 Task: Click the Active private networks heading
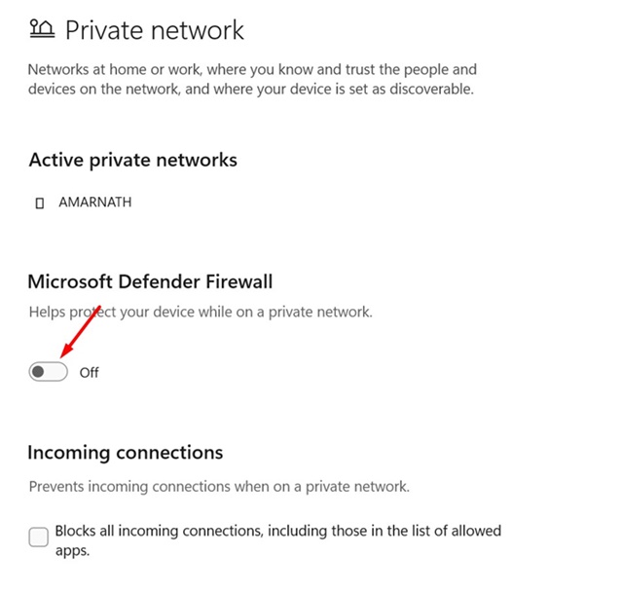tap(132, 160)
